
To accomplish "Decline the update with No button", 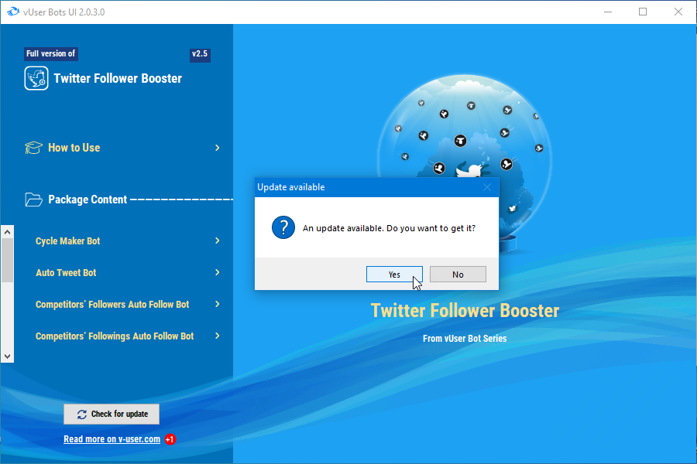I will (458, 275).
